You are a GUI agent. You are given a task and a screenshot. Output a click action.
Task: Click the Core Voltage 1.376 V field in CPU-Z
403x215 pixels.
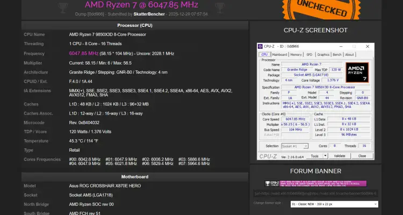(333, 80)
